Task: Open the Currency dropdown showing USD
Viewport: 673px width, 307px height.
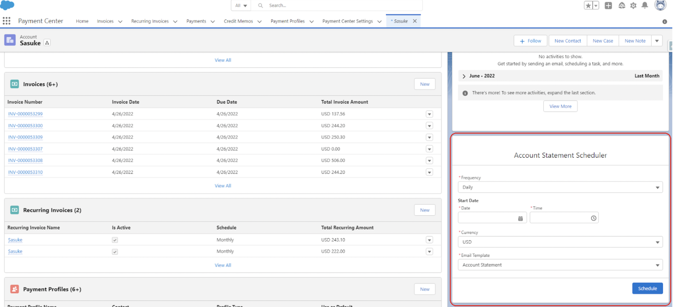Action: pyautogui.click(x=560, y=242)
